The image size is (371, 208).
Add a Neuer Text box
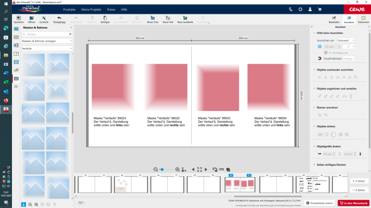click(x=167, y=18)
